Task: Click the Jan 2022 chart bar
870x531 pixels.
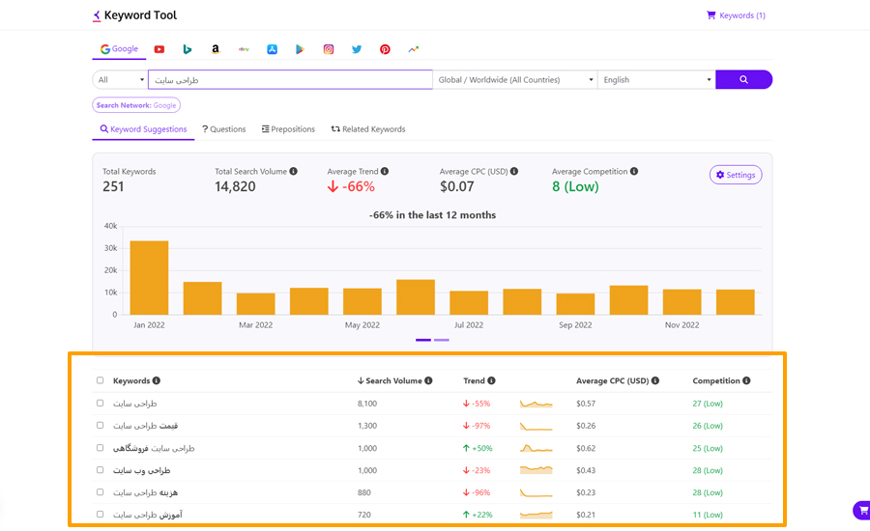Action: tap(149, 278)
